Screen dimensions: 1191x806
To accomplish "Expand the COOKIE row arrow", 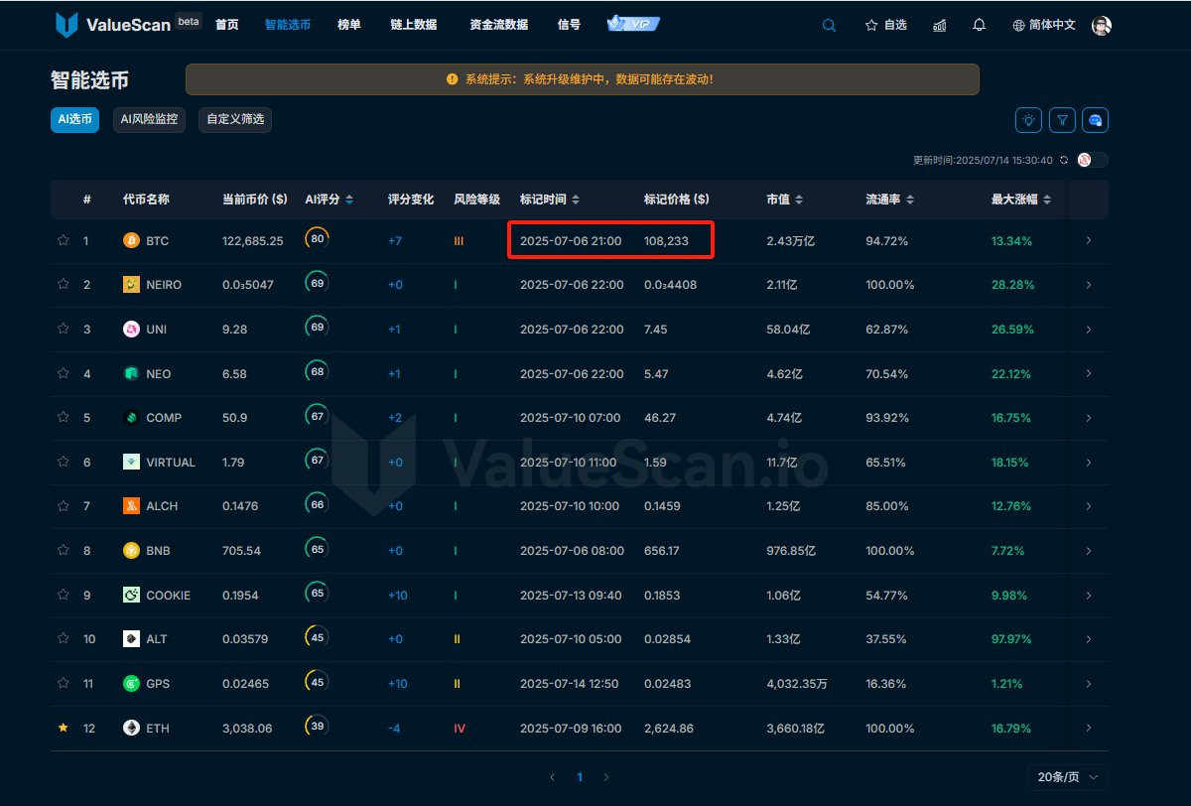I will tap(1089, 595).
